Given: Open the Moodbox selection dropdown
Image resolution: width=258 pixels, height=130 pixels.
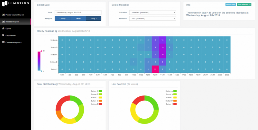Looking at the screenshot, I should click(152, 18).
